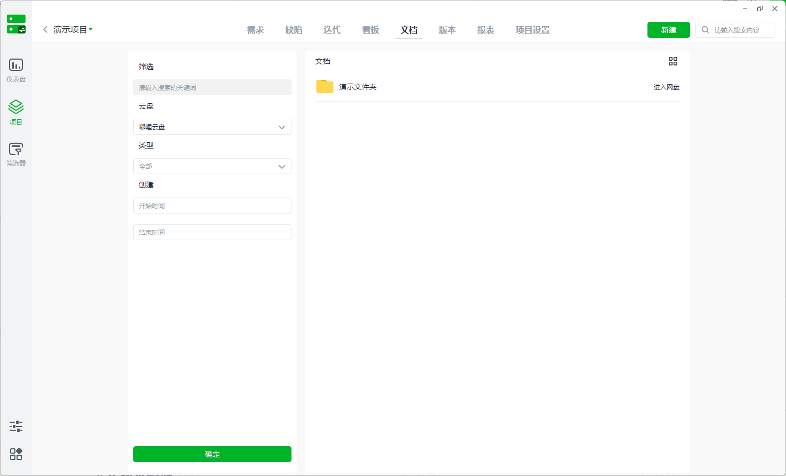This screenshot has height=476, width=786.
Task: Open the 嘟哩云盘 cloud drive dropdown
Action: click(212, 127)
